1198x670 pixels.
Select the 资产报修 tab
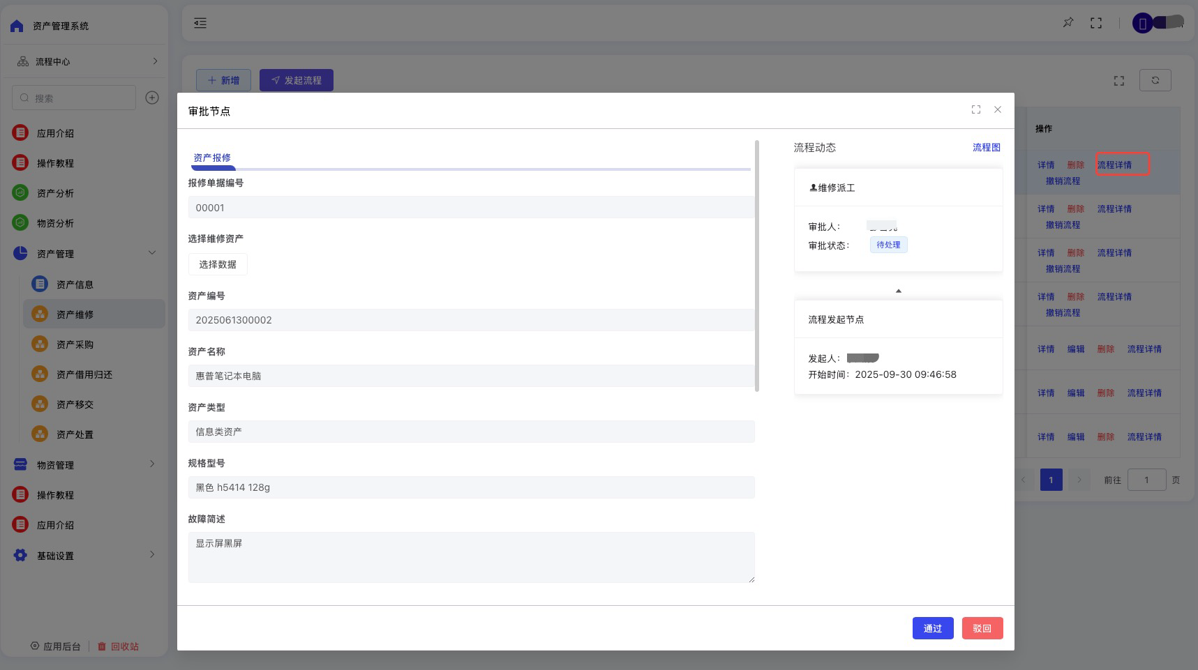tap(212, 158)
